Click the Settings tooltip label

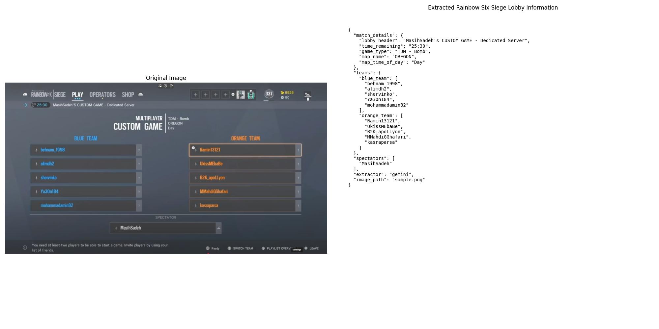click(x=297, y=250)
